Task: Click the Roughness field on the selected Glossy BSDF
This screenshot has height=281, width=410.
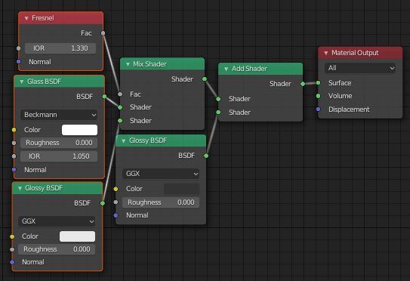Action: (57, 249)
